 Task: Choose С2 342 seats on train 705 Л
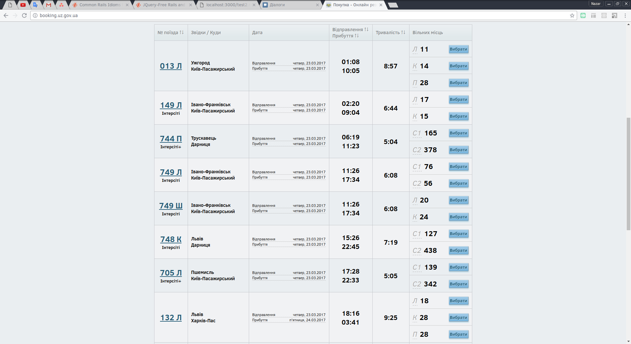(x=458, y=284)
